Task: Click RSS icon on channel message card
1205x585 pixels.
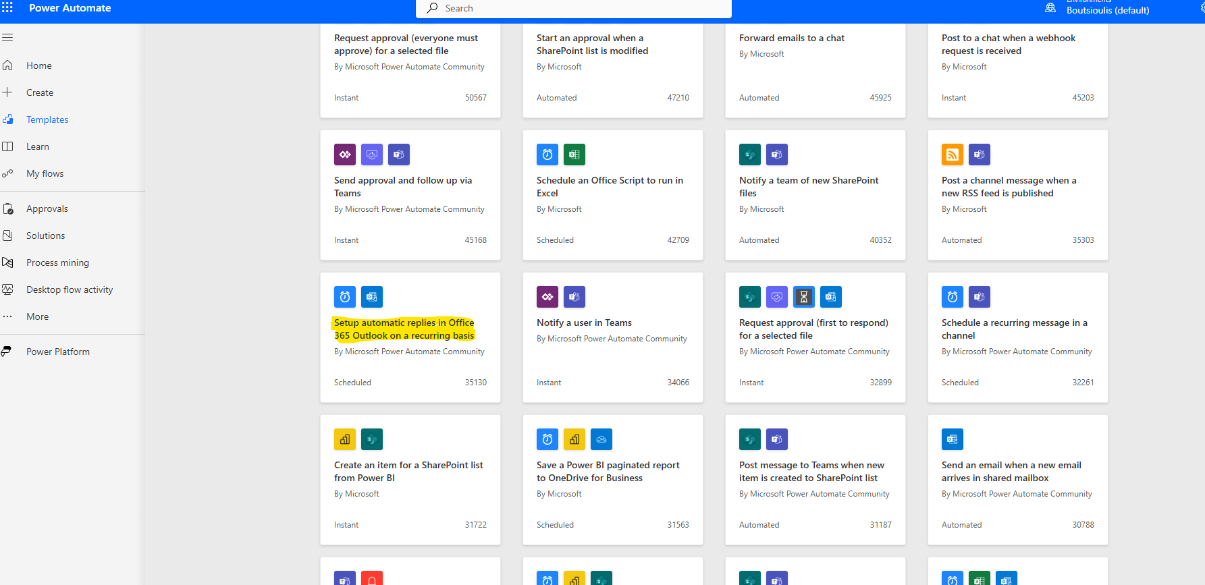Action: [953, 155]
